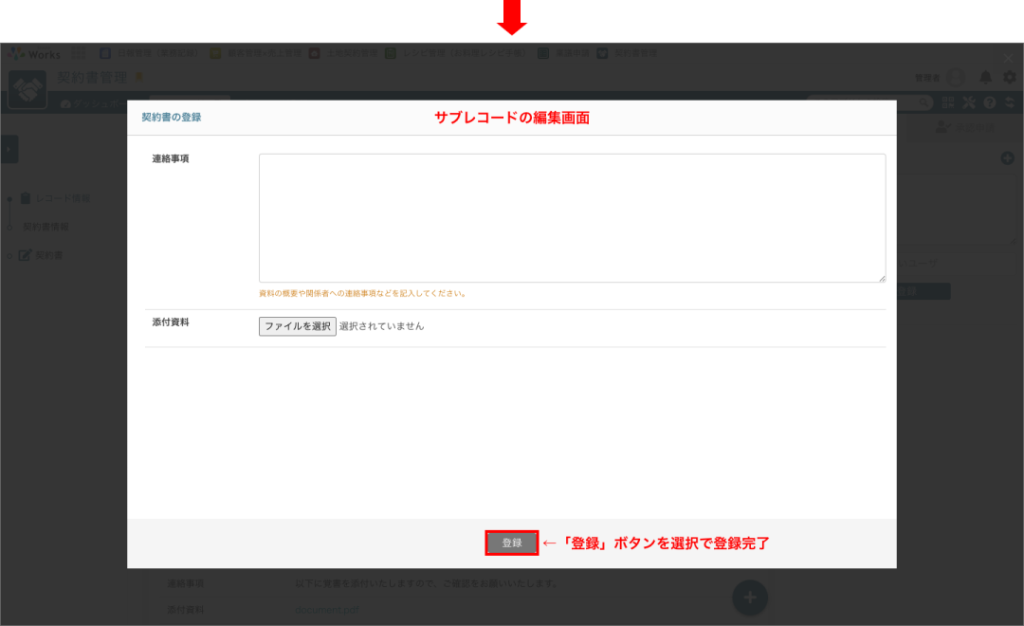Click the Works logo in the background
Screen dimensions: 1024x626
point(35,54)
